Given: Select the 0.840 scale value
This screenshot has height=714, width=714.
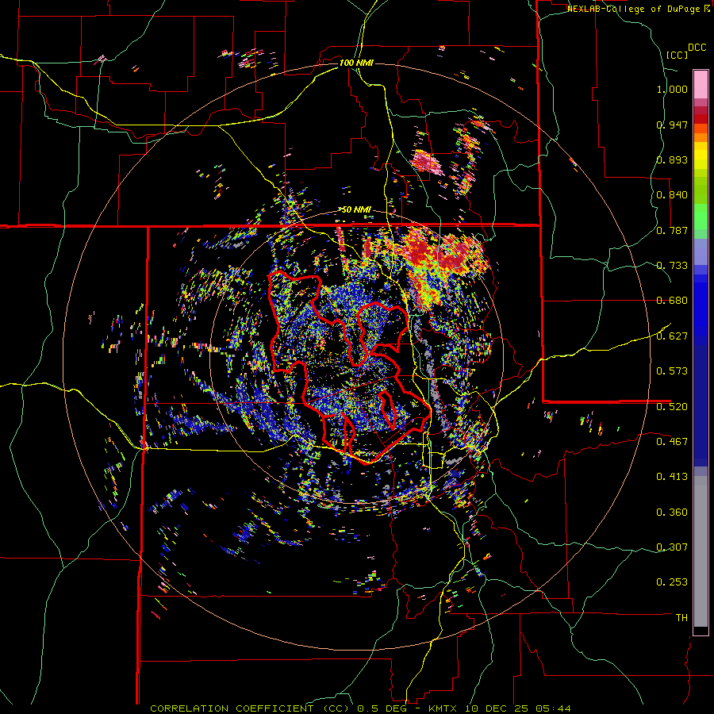Looking at the screenshot, I should (x=672, y=195).
